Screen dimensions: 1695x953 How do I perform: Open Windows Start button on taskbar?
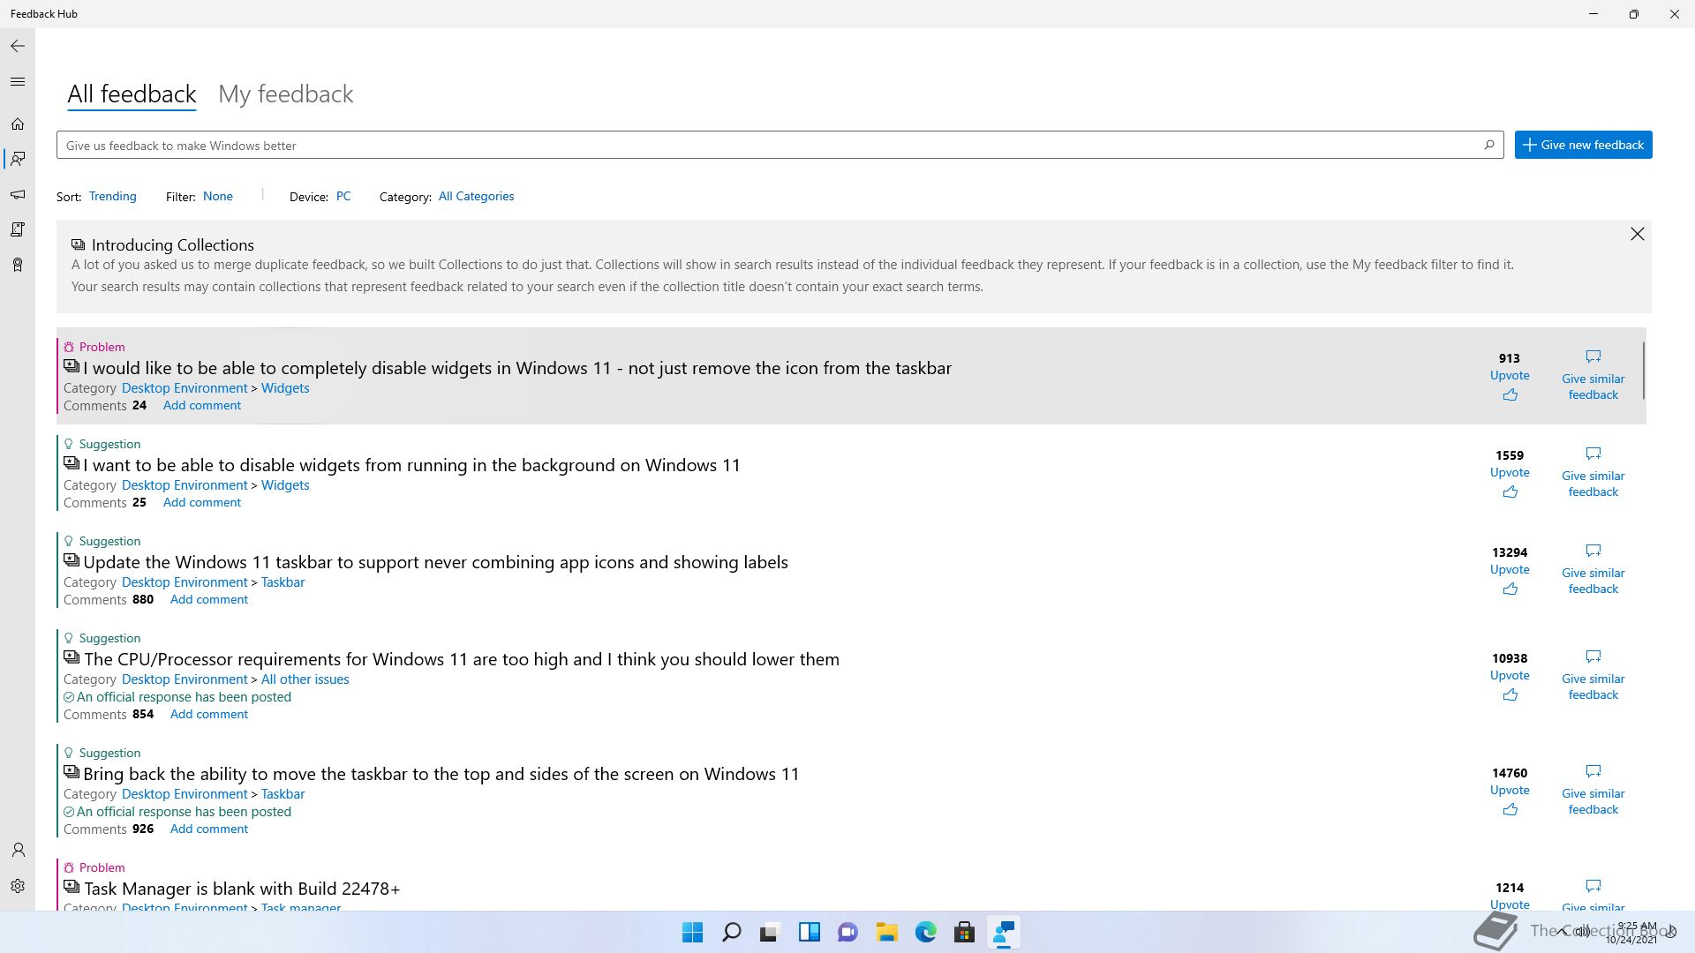(x=692, y=932)
